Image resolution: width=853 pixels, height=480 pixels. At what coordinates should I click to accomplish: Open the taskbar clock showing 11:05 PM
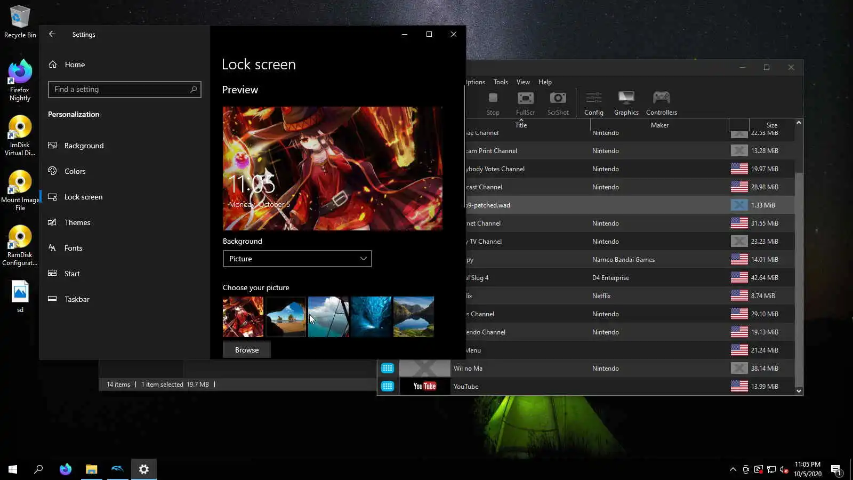(x=808, y=469)
